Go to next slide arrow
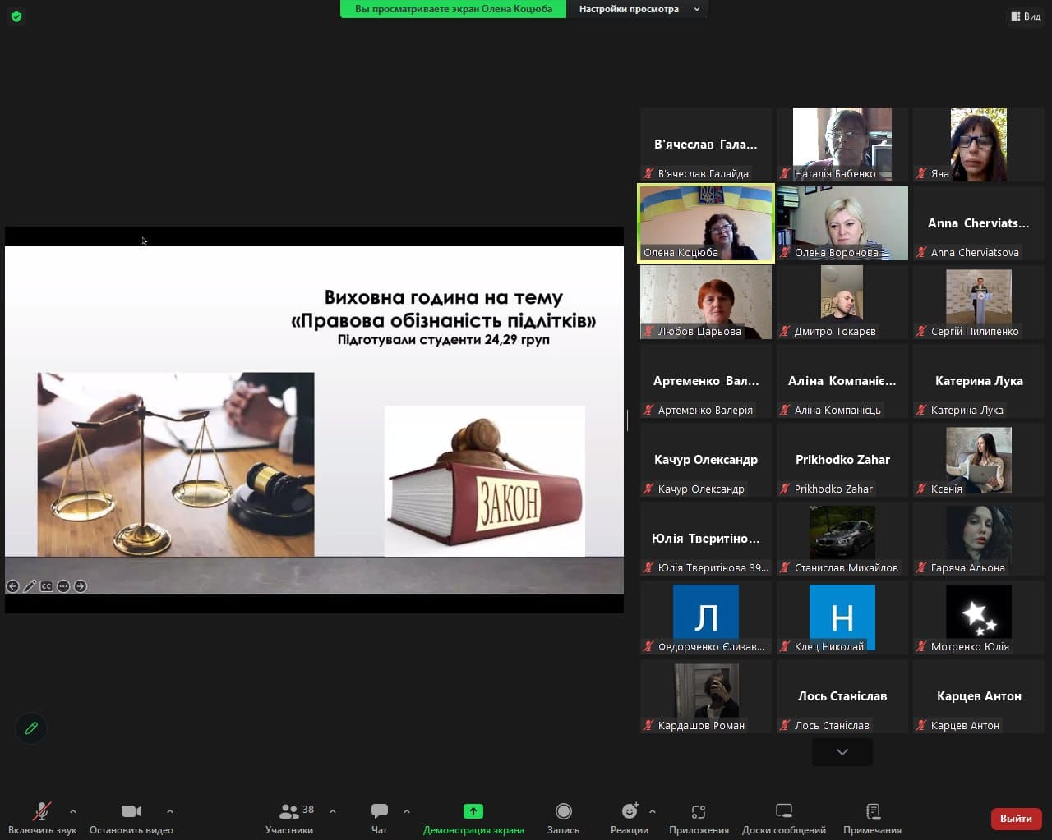This screenshot has width=1052, height=840. 80,586
